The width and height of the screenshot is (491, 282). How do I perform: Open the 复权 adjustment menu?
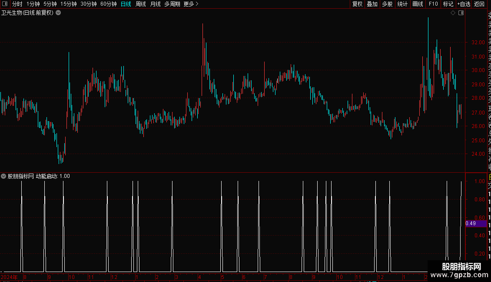pos(357,4)
